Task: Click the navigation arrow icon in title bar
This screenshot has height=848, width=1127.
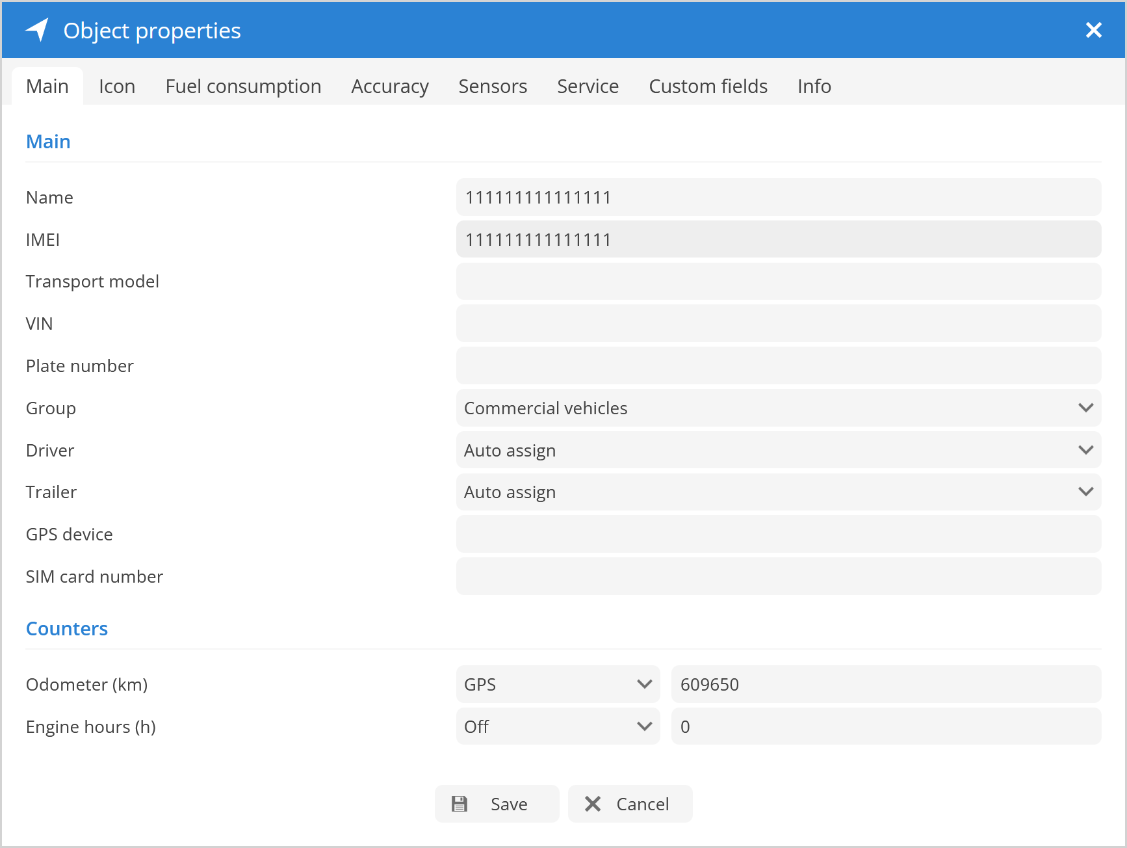Action: (x=38, y=30)
